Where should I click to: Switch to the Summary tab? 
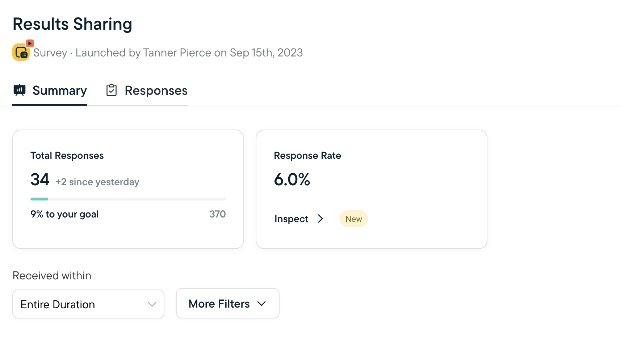59,90
